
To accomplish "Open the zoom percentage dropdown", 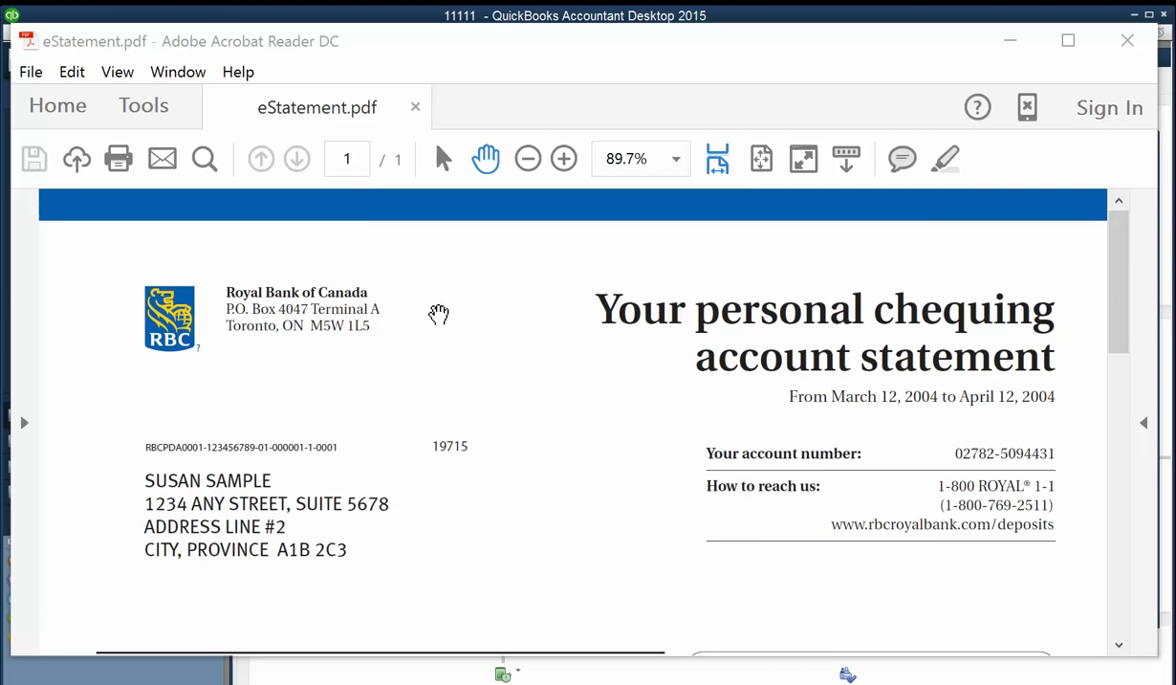I will (x=676, y=159).
